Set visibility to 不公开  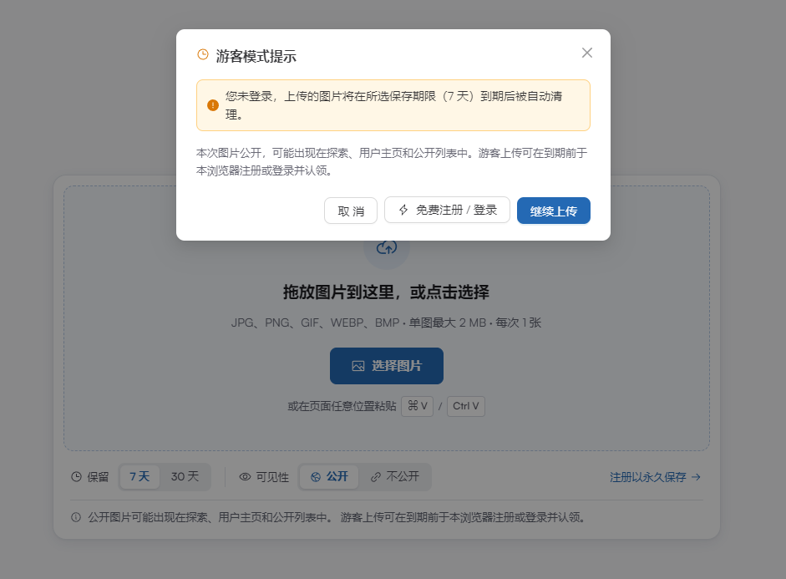tap(395, 477)
